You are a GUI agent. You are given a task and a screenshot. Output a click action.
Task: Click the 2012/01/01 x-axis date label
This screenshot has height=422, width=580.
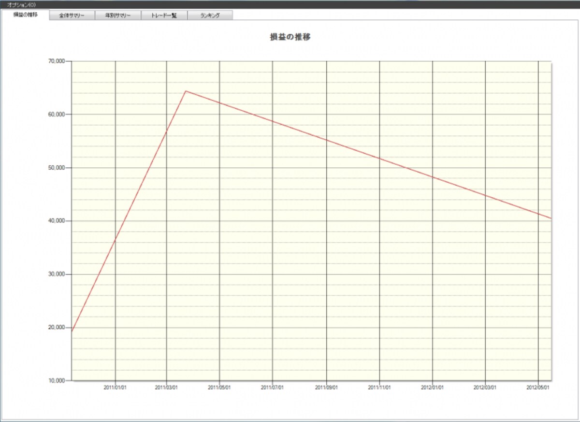point(433,387)
